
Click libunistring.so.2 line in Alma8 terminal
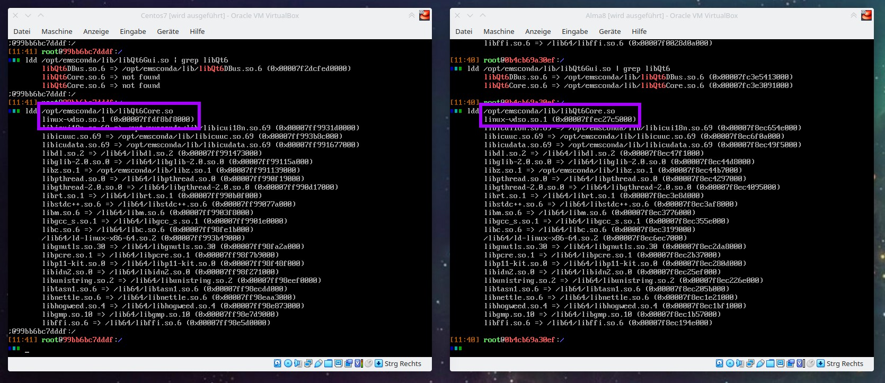click(x=624, y=280)
